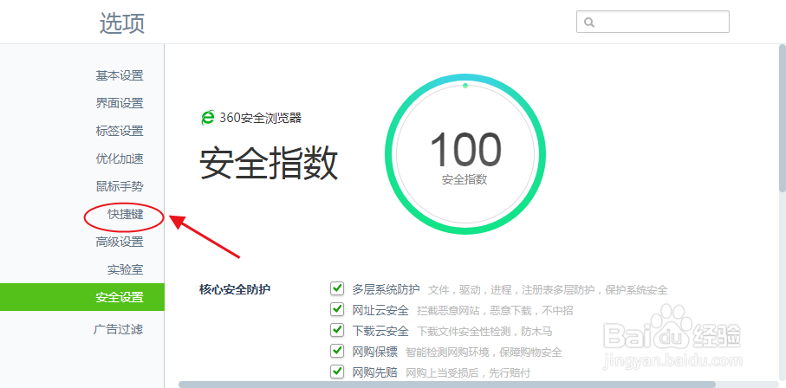Toggle 网址云安全 checkbox

(x=337, y=310)
